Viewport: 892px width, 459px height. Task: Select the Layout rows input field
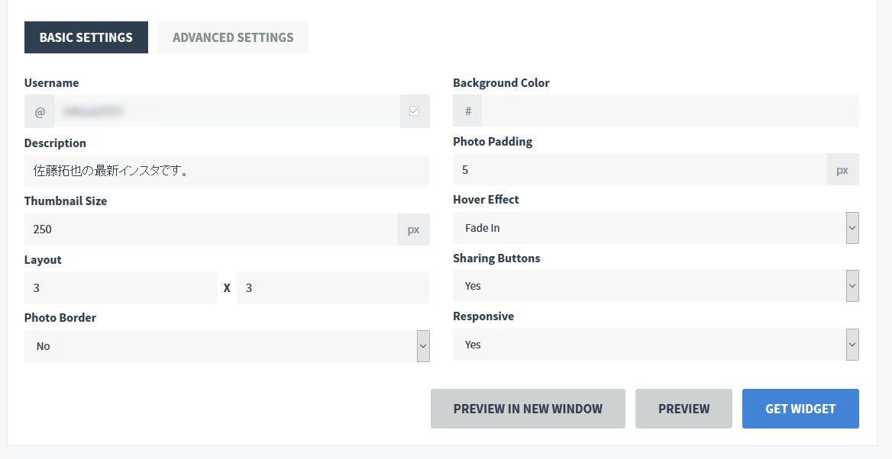(x=333, y=288)
